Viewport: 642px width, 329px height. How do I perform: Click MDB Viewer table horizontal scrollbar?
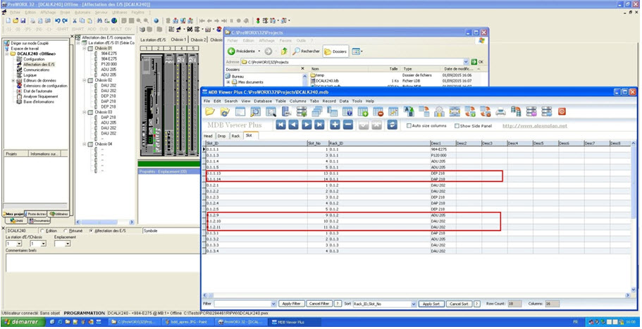416,295
